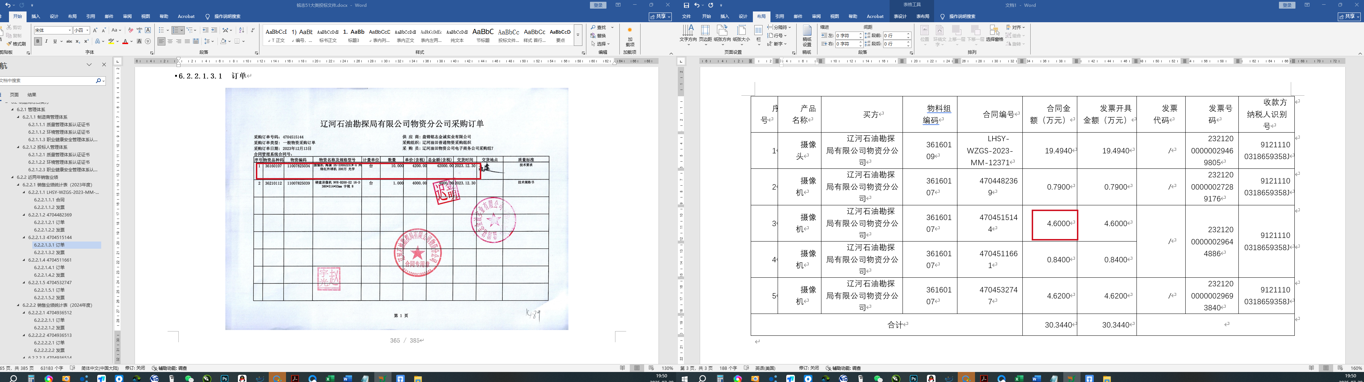Select 6.2.2.1.3.2 发票 in navigation tree
The height and width of the screenshot is (382, 1364).
tap(49, 253)
